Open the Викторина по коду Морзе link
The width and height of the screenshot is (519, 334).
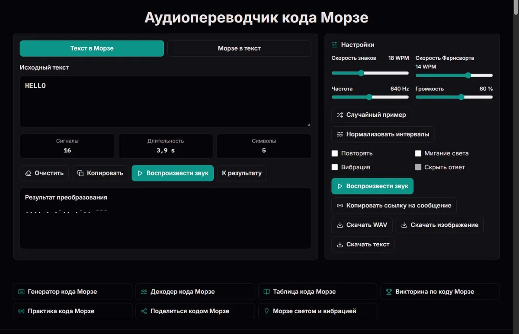point(440,292)
